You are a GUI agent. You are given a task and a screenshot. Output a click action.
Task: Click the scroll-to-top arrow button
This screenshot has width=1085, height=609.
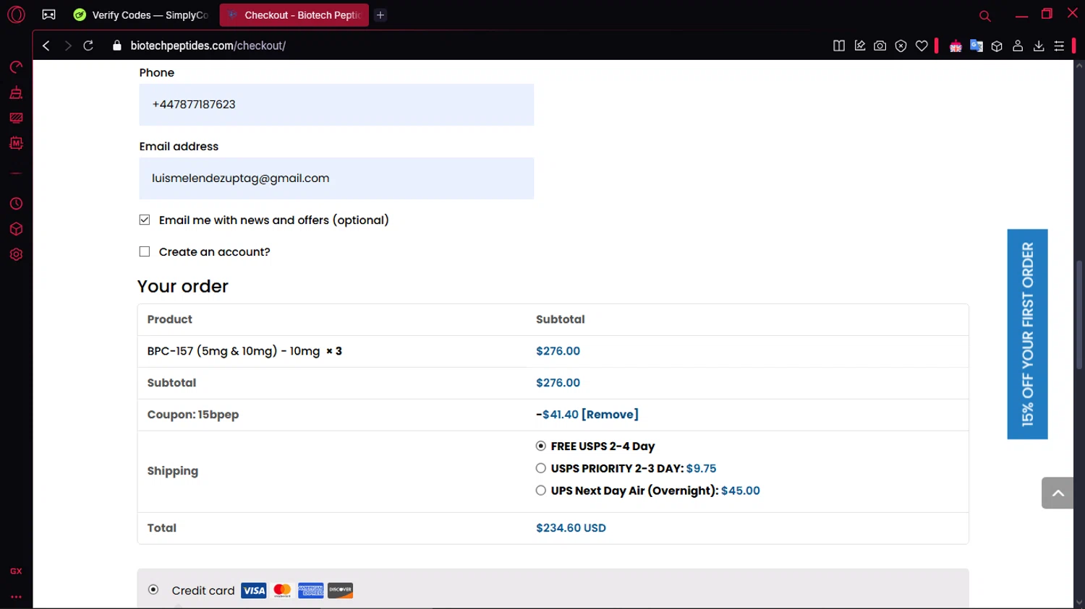tap(1058, 493)
